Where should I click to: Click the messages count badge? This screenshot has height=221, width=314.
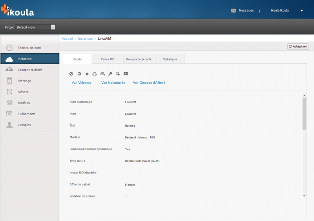point(233,11)
